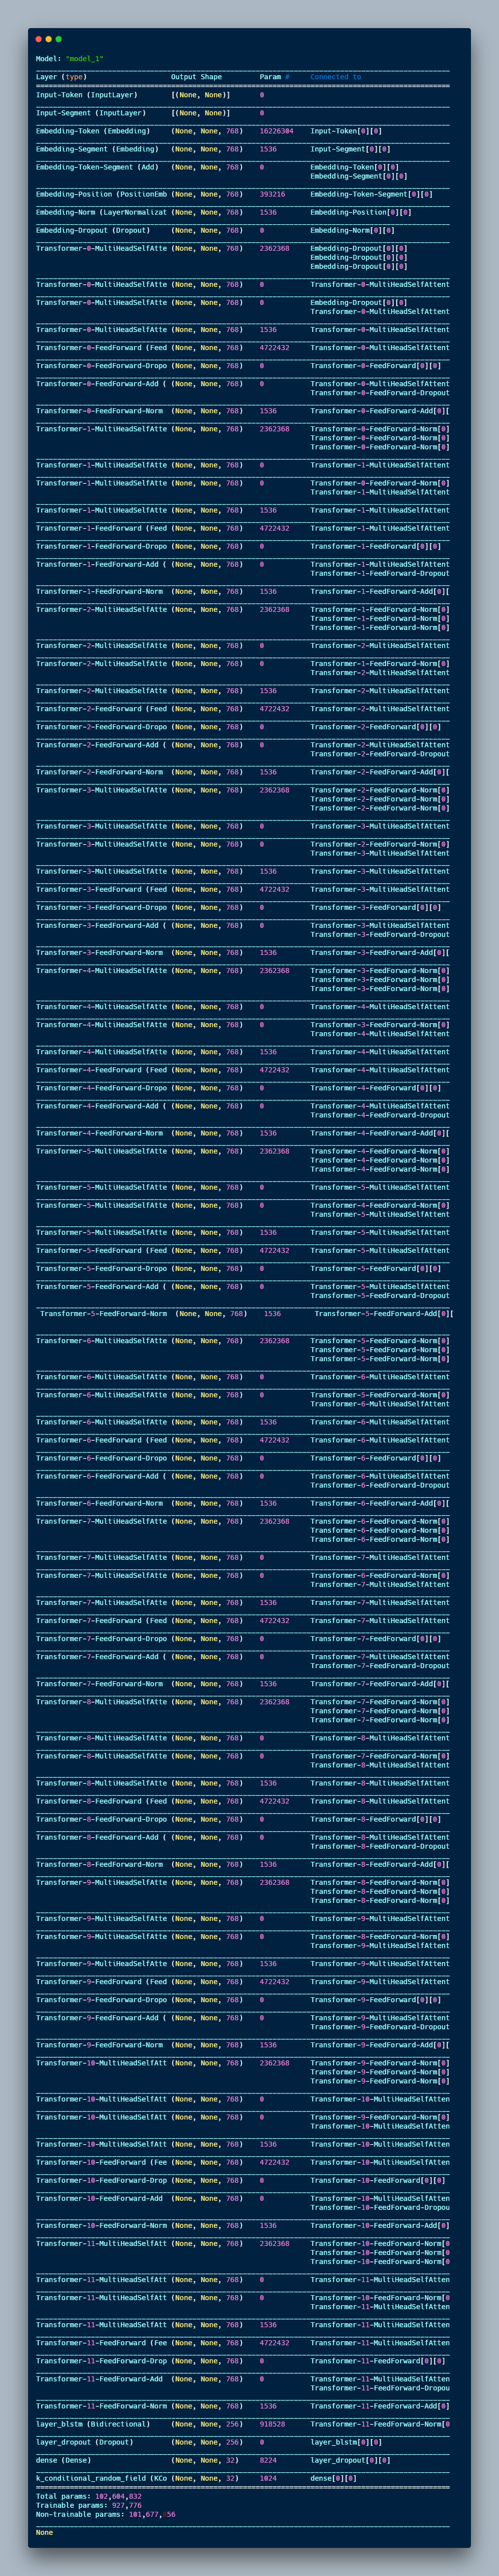The height and width of the screenshot is (2576, 499).
Task: Click 'Transformer-5-FeedForward[0][0]' connection entry
Action: [x=375, y=1268]
